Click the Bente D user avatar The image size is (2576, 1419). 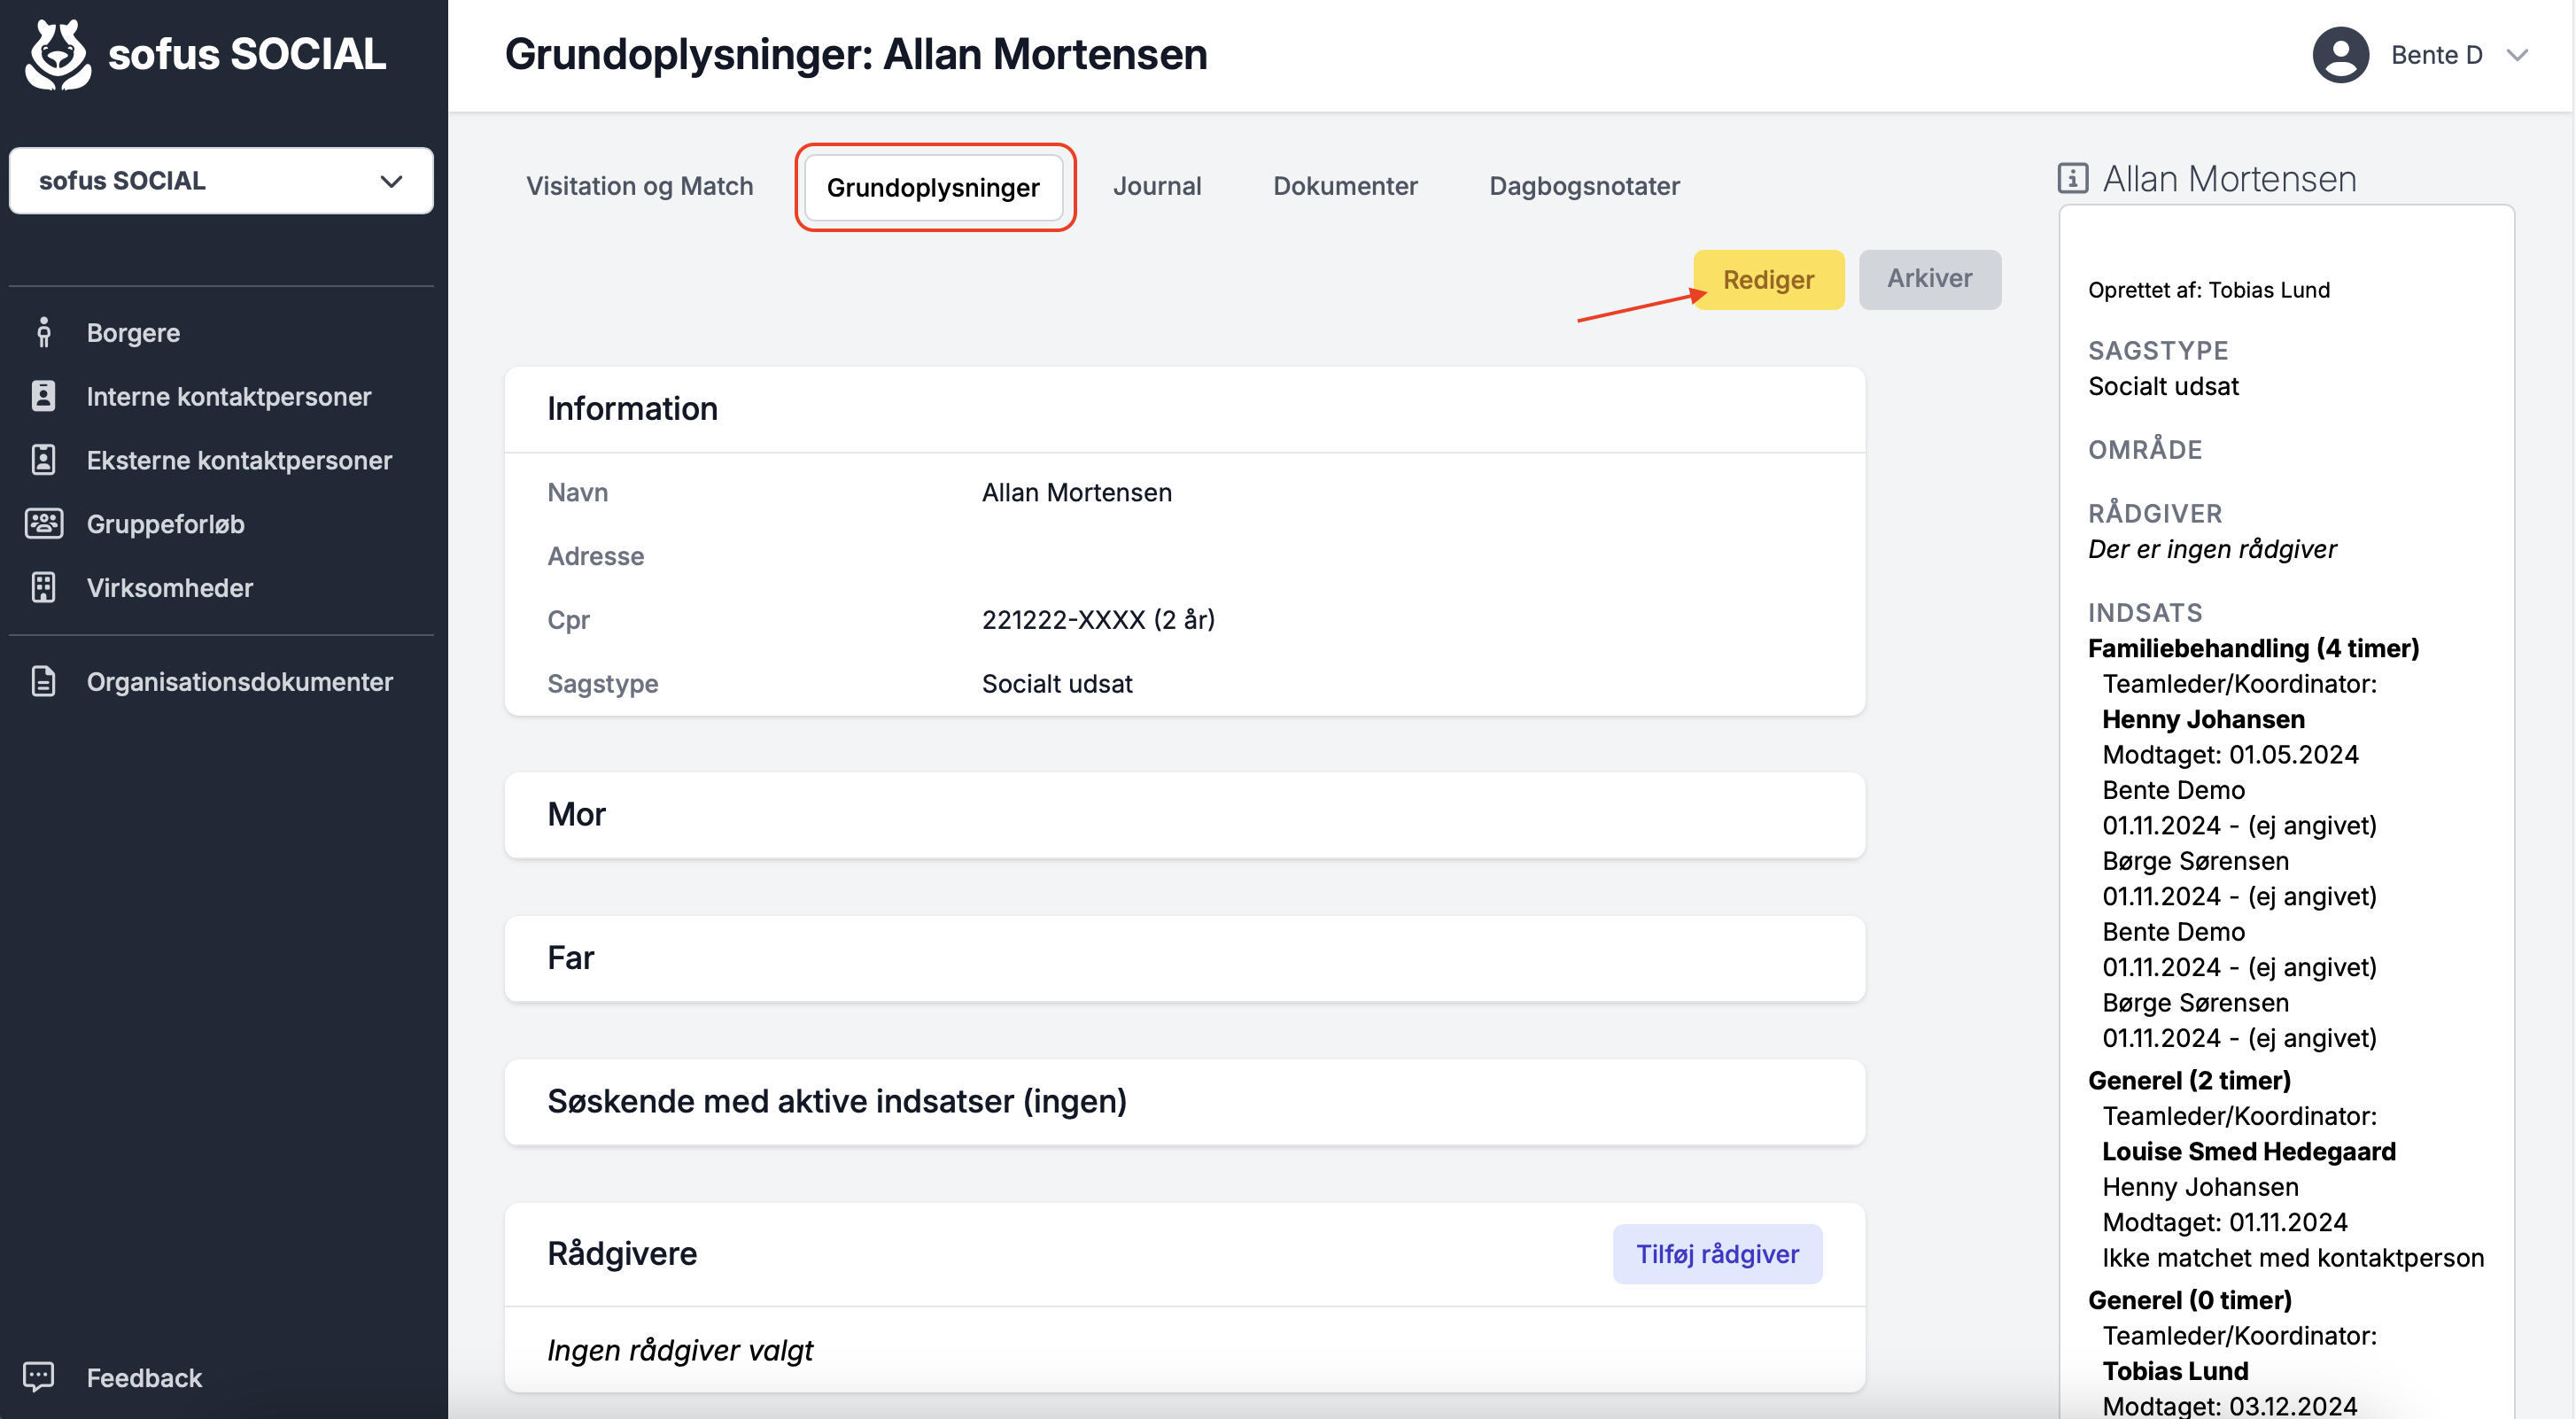click(x=2340, y=55)
